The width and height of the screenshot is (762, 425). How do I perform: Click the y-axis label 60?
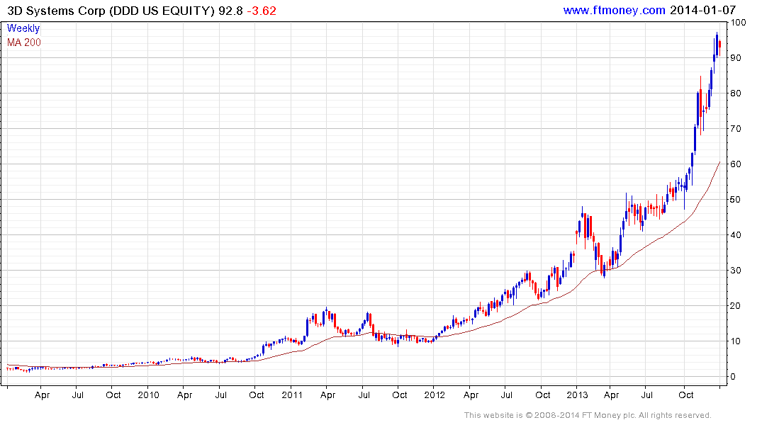736,164
